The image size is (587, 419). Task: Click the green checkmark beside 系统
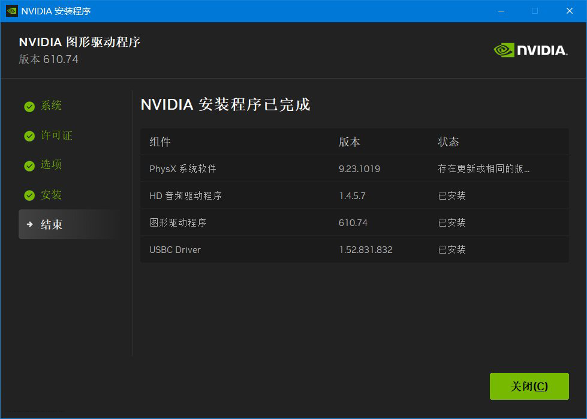pos(29,107)
